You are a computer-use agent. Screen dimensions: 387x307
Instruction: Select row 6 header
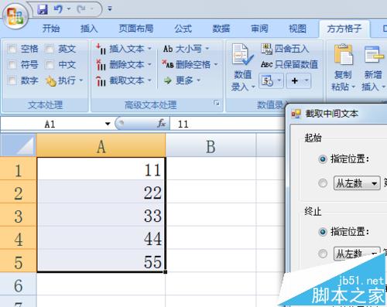[x=18, y=285]
